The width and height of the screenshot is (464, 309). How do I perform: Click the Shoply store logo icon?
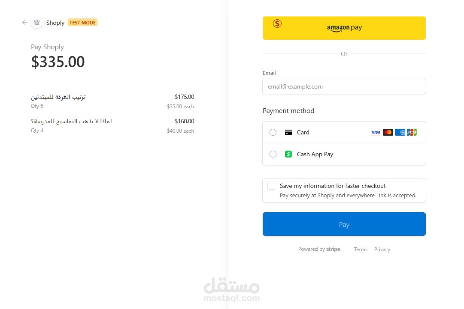pyautogui.click(x=37, y=22)
